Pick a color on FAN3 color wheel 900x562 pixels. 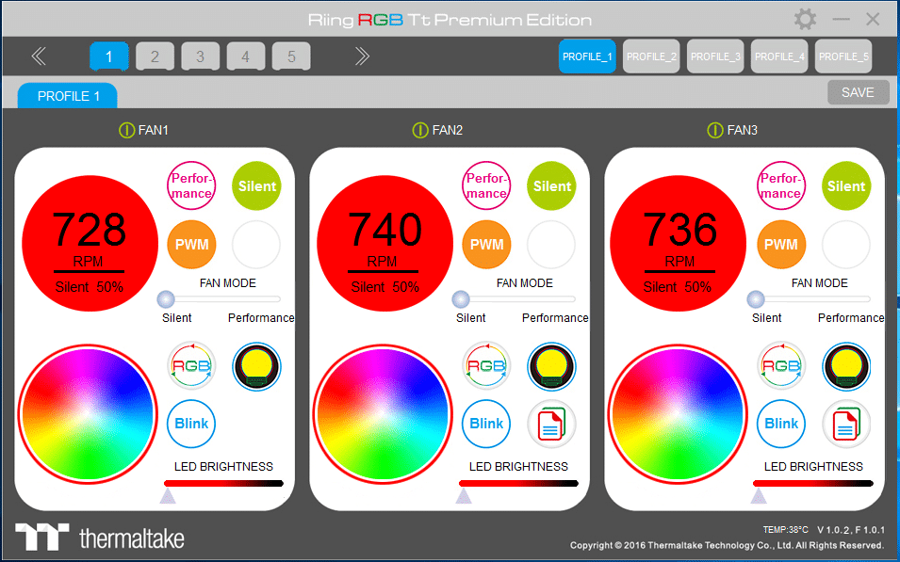tap(678, 414)
